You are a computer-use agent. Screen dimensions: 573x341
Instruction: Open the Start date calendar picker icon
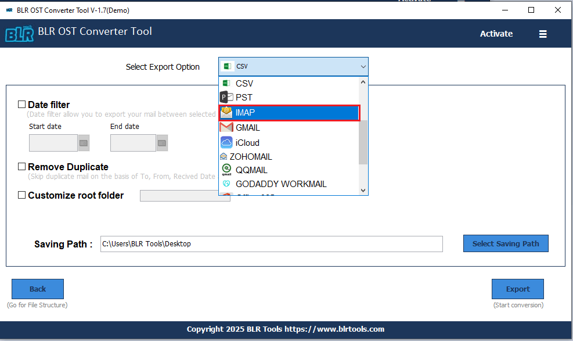pyautogui.click(x=83, y=142)
